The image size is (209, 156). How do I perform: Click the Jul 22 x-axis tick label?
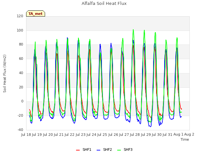coord(70,135)
